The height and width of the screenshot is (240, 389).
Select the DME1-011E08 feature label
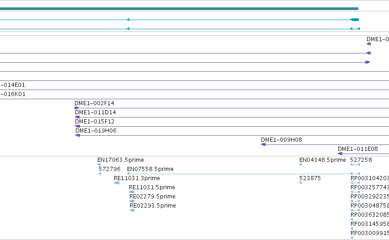pyautogui.click(x=358, y=149)
